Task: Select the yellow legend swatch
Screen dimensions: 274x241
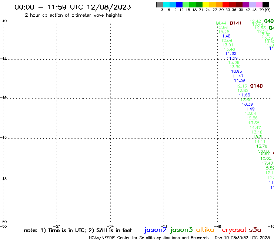Action: 206,4
